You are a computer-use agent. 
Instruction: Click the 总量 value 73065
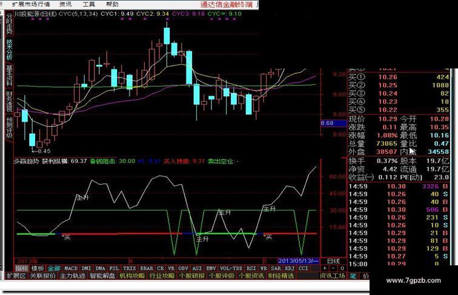pyautogui.click(x=387, y=144)
